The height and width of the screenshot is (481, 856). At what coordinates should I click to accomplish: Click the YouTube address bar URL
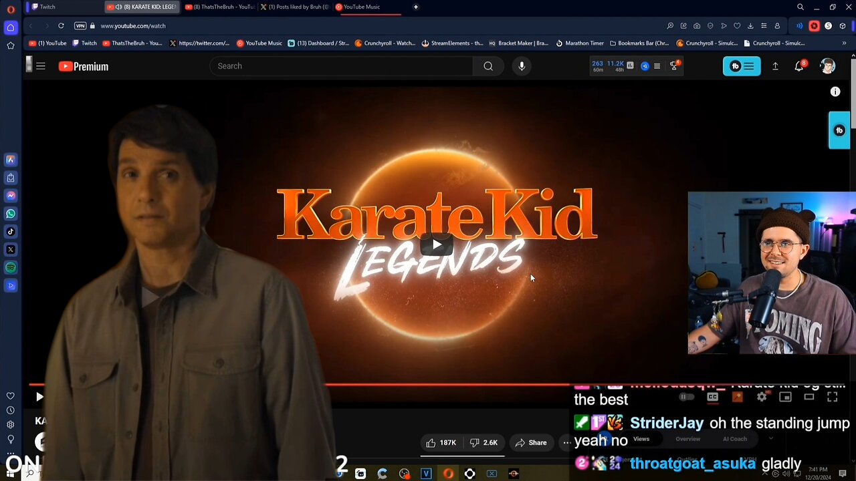tap(133, 25)
